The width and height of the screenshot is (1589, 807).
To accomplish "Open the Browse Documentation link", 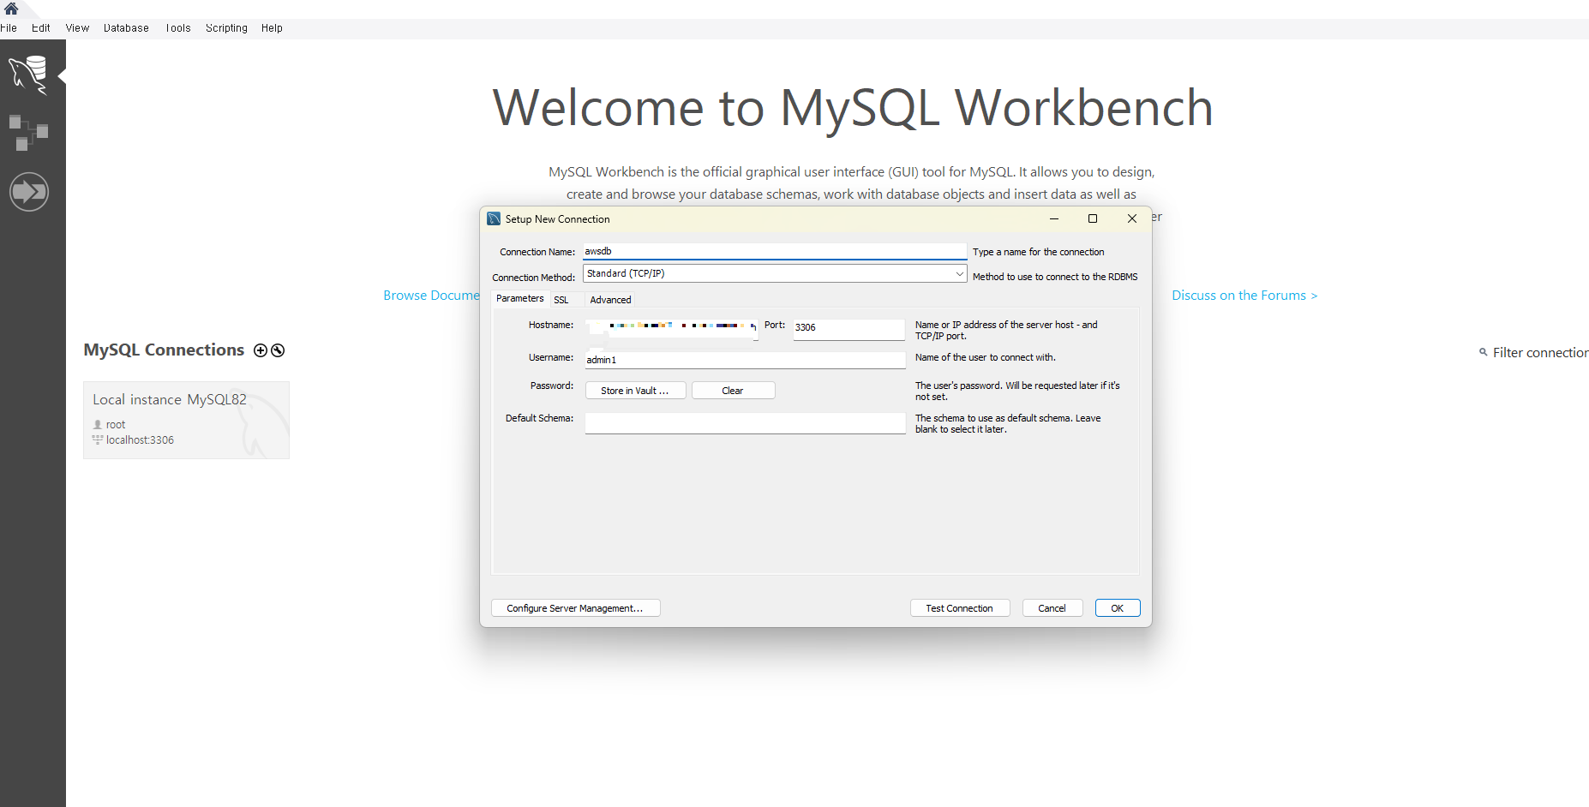I will point(431,296).
